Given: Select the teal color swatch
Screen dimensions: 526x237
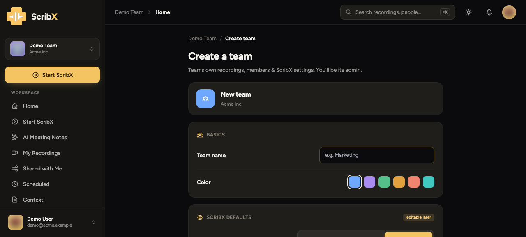Looking at the screenshot, I should coord(429,182).
